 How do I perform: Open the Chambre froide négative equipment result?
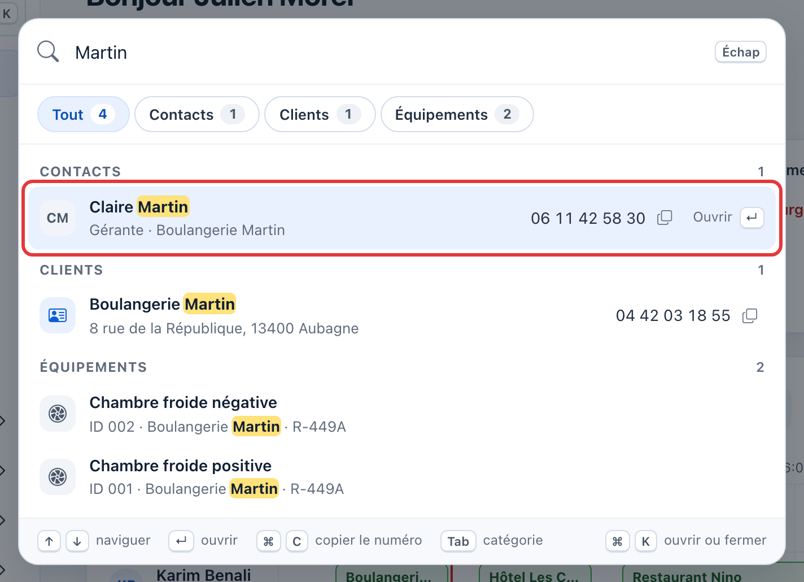pos(402,414)
